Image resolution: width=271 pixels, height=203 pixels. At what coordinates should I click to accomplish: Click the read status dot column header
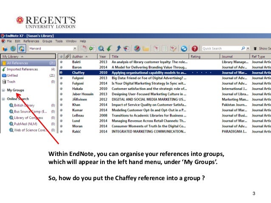point(61,56)
